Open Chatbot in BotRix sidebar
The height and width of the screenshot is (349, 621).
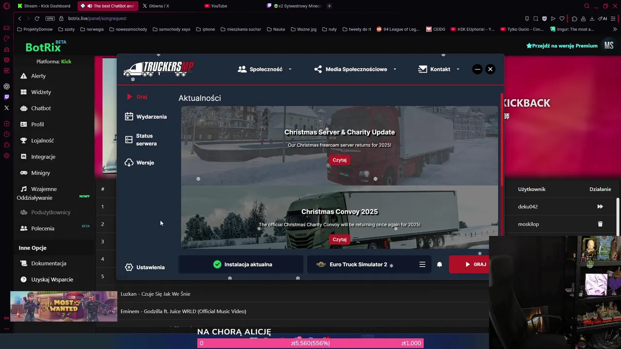pos(35,108)
